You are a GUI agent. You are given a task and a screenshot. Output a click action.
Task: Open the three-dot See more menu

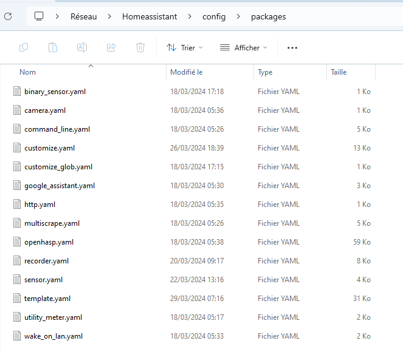click(292, 47)
